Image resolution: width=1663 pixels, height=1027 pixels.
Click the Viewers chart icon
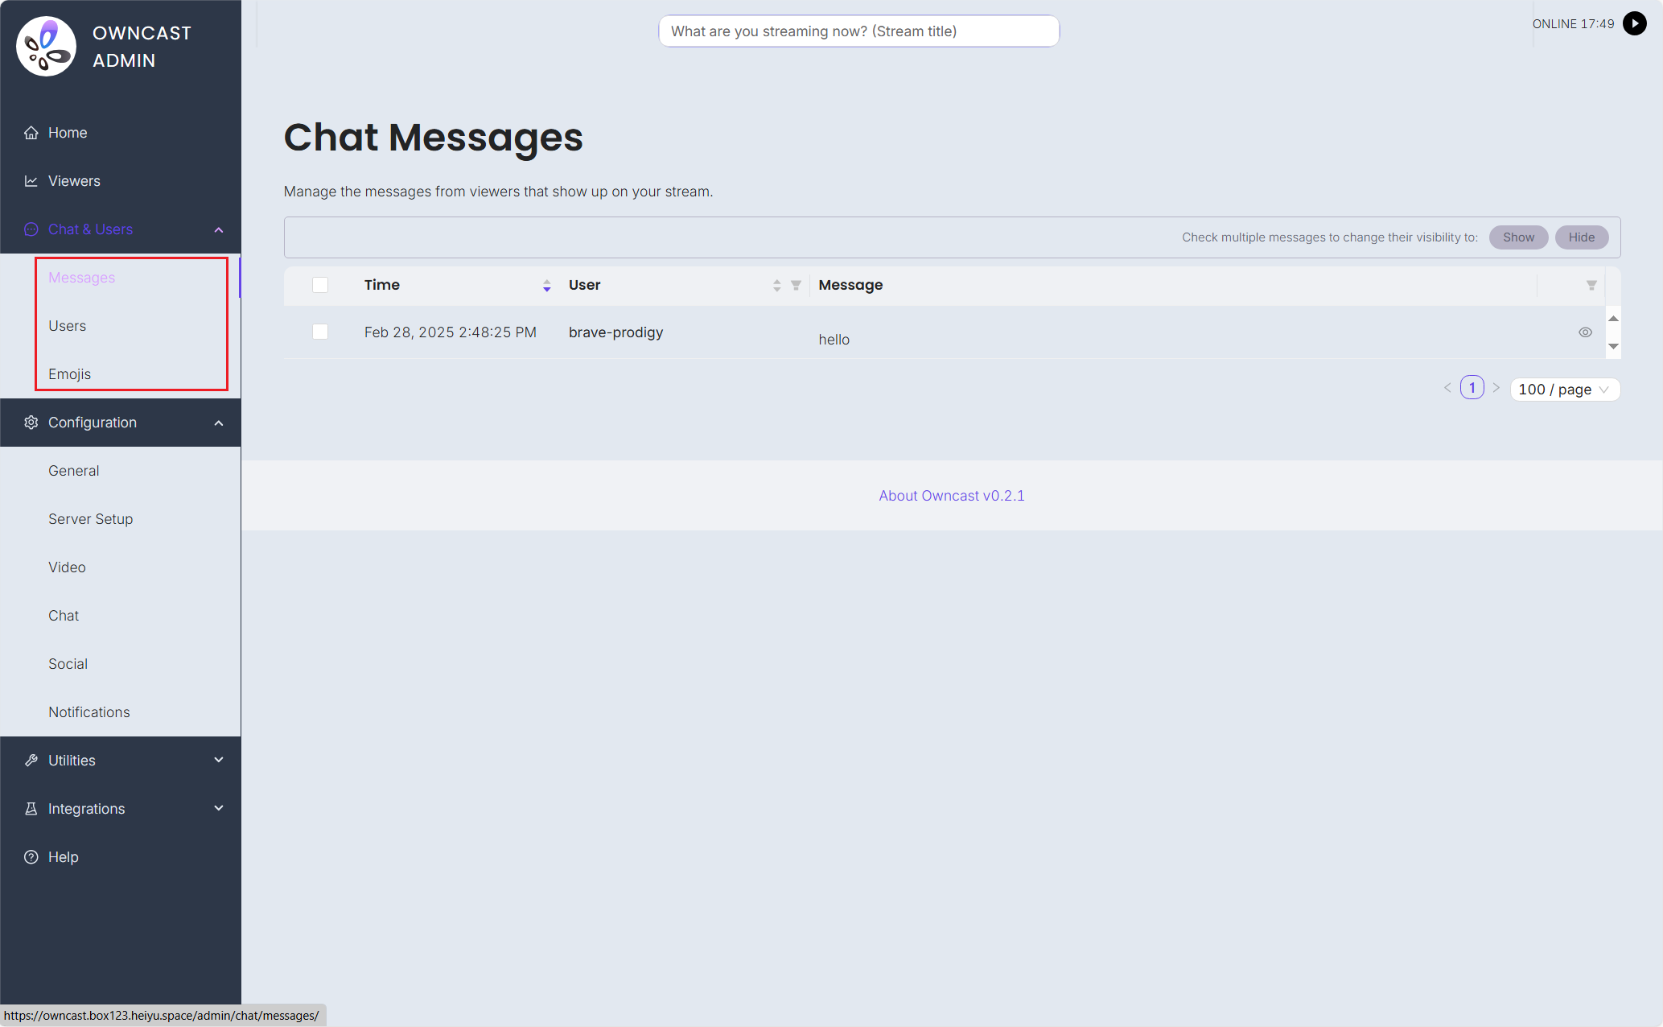pyautogui.click(x=31, y=181)
